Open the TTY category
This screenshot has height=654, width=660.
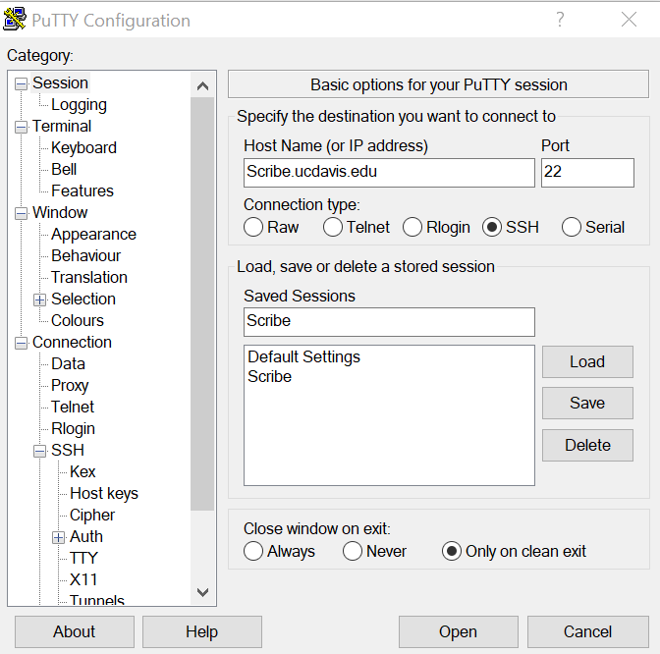click(x=83, y=558)
